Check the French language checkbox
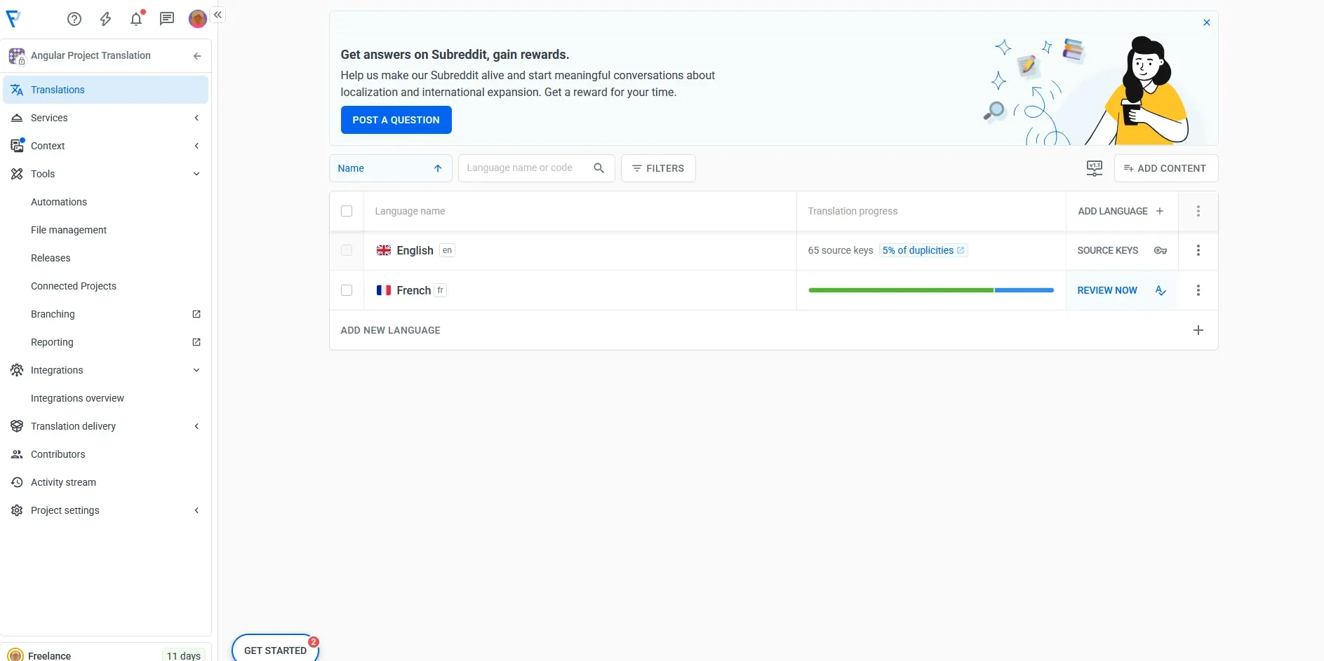 coord(347,290)
